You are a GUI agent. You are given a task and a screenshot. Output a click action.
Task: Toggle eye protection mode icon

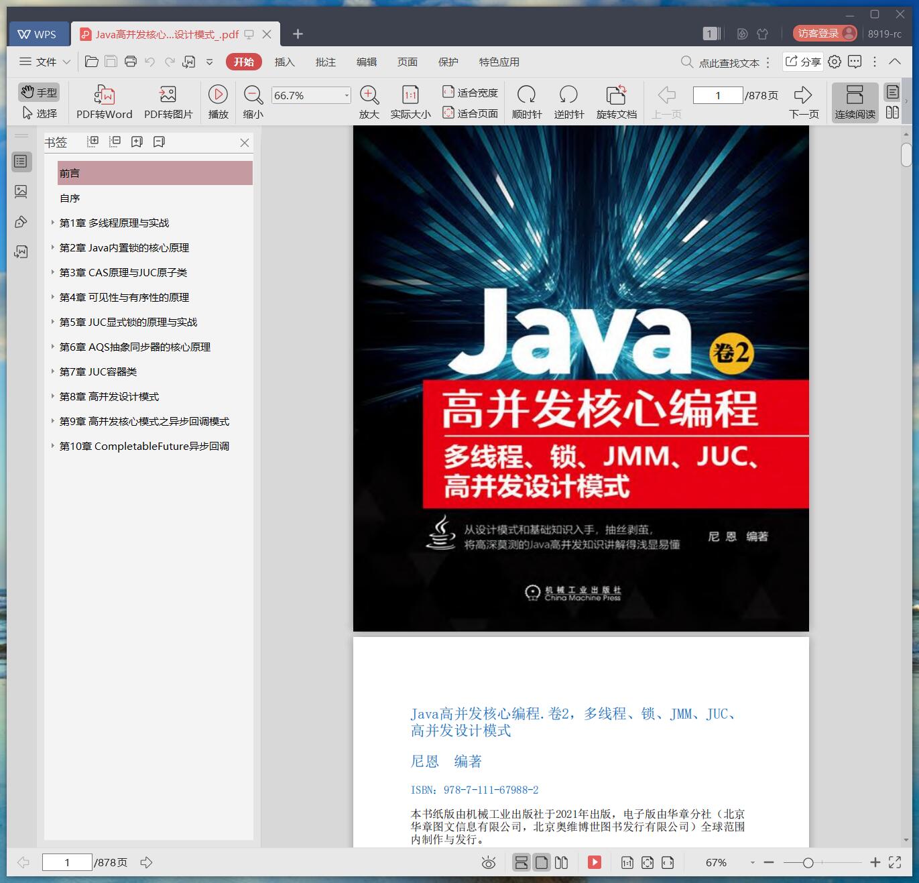tap(489, 863)
